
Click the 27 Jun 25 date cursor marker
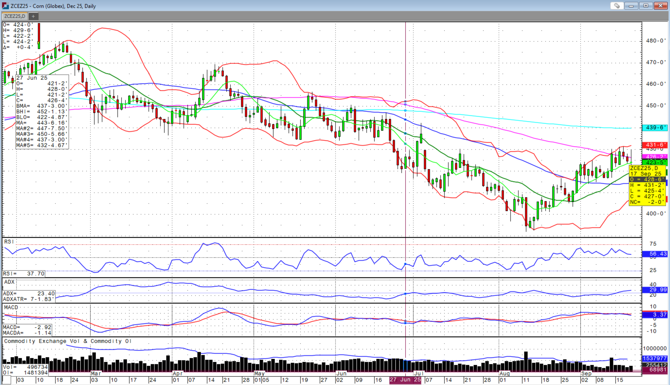click(x=405, y=380)
